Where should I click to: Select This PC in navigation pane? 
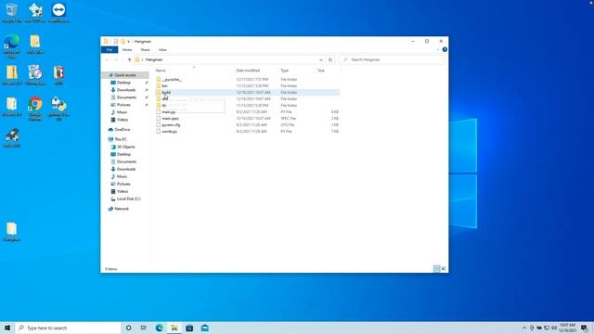(x=121, y=139)
